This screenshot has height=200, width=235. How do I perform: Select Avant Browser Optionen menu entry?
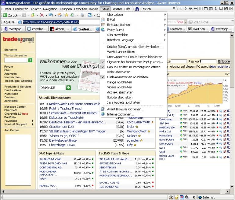(134, 109)
